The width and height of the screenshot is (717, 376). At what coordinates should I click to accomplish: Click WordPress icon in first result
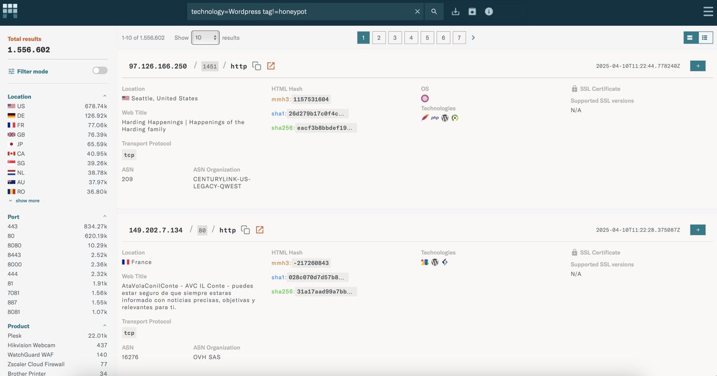pyautogui.click(x=445, y=118)
